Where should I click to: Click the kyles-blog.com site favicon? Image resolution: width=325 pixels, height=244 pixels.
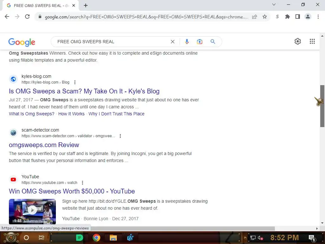[x=13, y=79]
